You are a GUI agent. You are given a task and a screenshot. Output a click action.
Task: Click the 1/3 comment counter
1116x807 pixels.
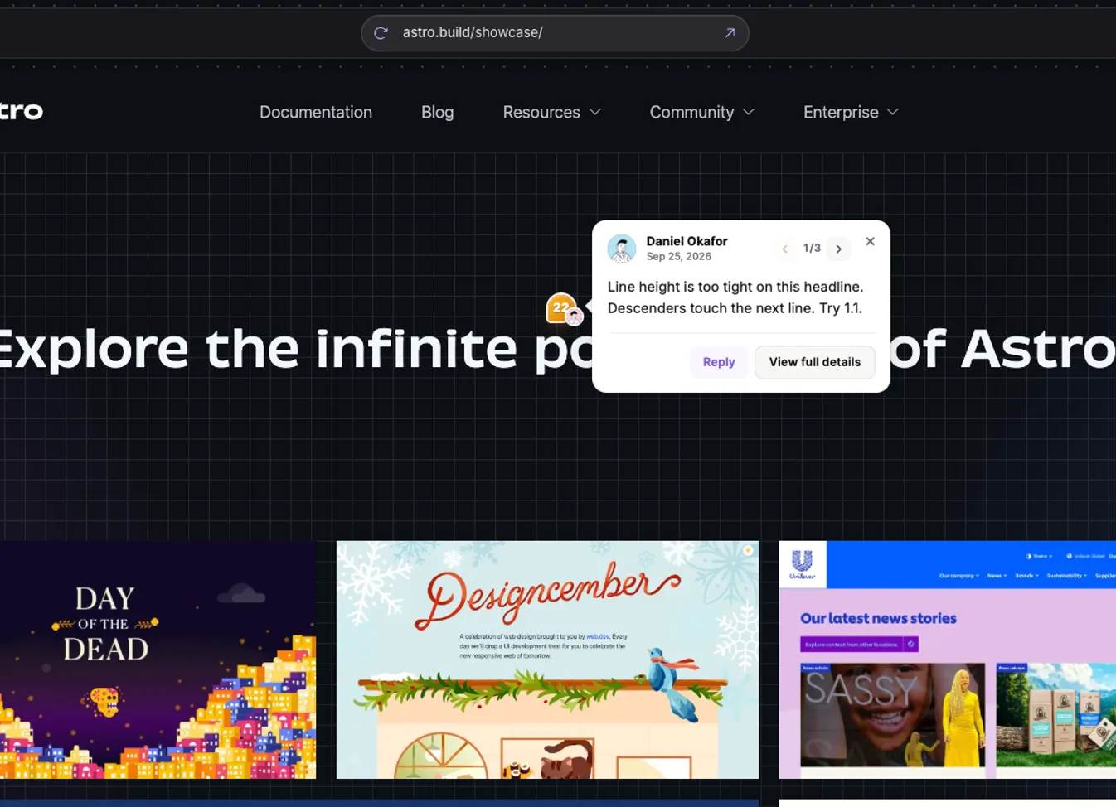tap(812, 248)
